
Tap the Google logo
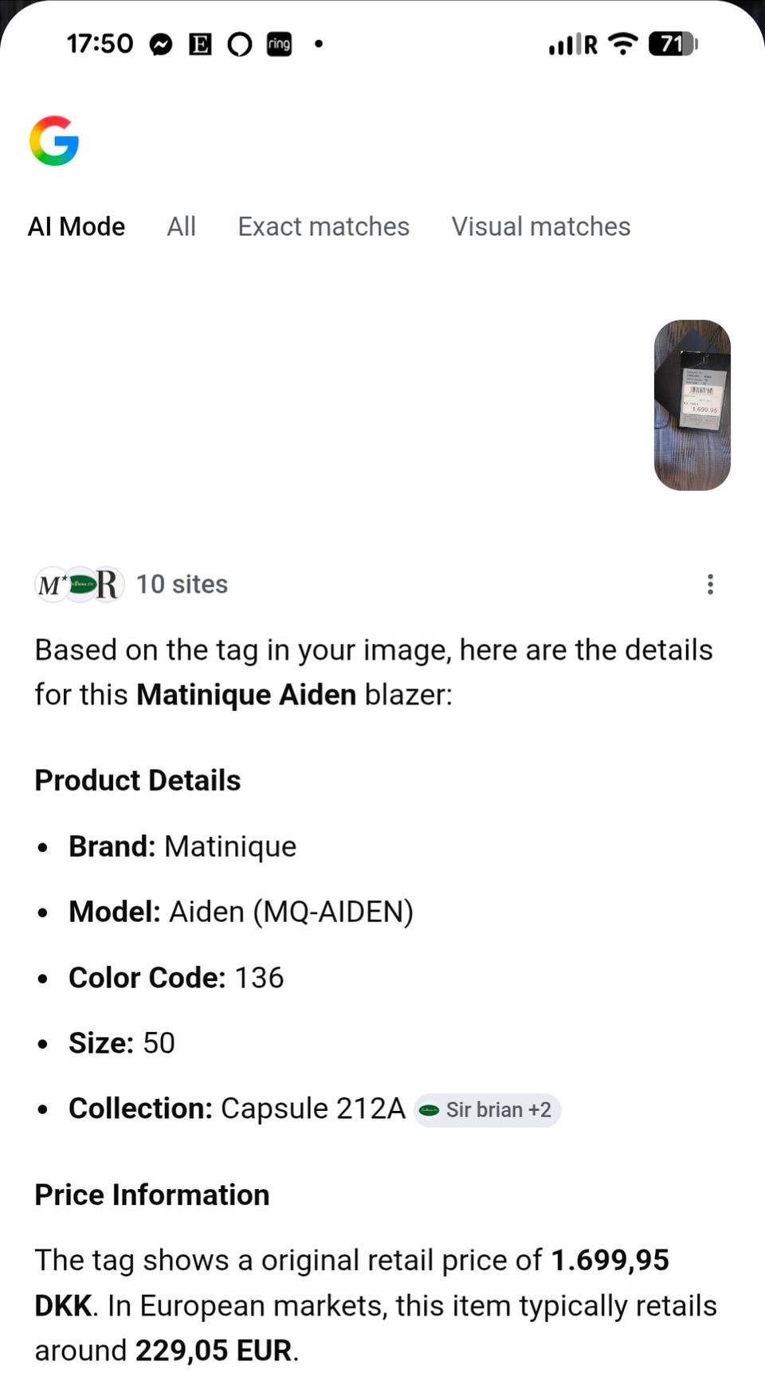54,141
